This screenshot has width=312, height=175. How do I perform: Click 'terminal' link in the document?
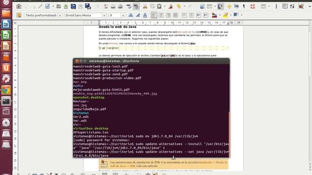113,43
